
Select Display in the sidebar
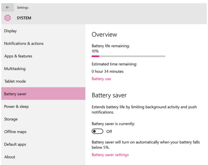[x=43, y=31]
